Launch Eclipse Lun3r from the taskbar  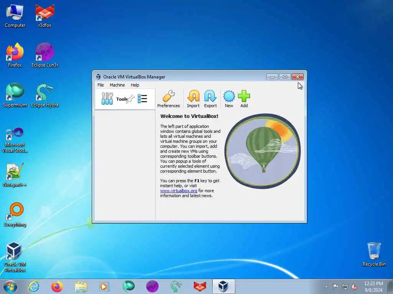coord(152,286)
